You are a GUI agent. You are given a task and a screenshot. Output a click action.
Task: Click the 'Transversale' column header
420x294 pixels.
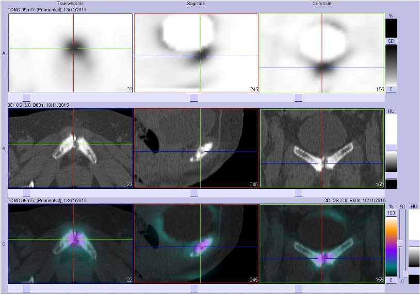[70, 4]
